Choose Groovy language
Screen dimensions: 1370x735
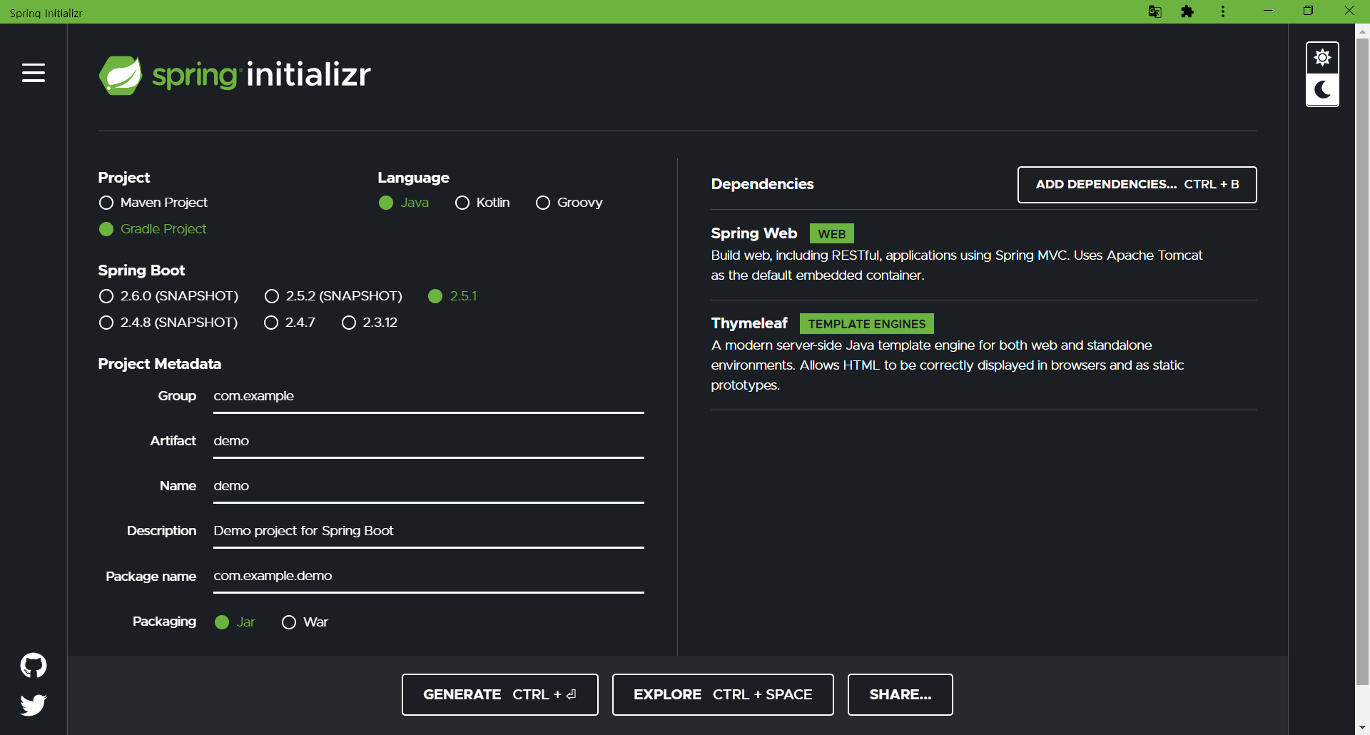coord(569,203)
